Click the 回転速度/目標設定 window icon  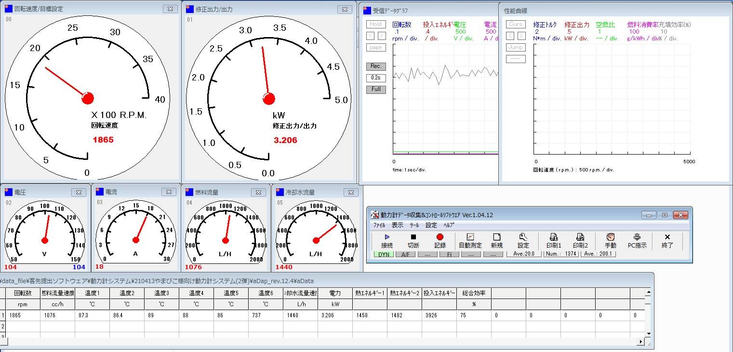(8, 9)
